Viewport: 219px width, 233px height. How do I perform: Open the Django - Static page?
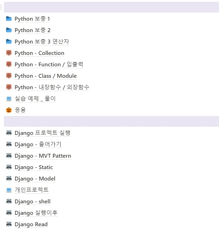34,167
